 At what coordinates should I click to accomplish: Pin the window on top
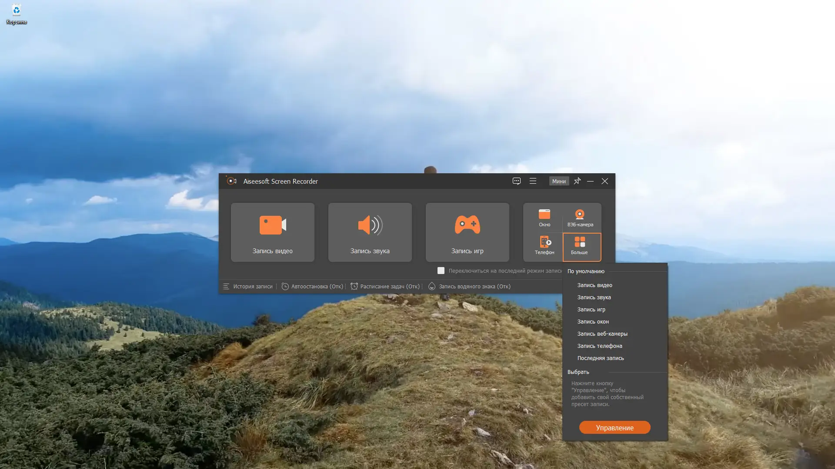[577, 181]
